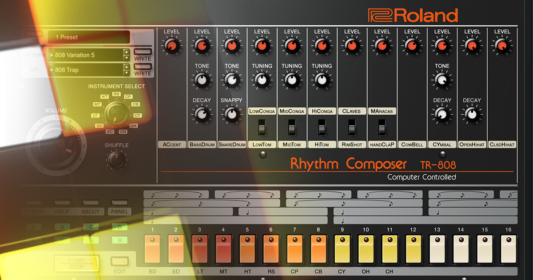Toggle step 1 BD button

coord(152,250)
